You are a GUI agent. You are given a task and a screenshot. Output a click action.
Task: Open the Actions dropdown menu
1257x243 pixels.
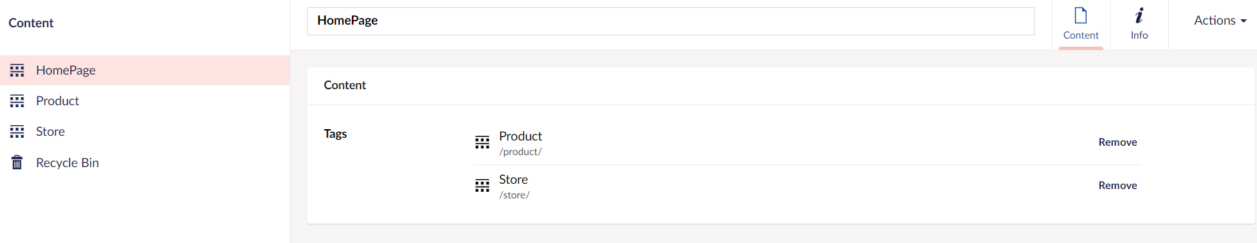(1220, 21)
